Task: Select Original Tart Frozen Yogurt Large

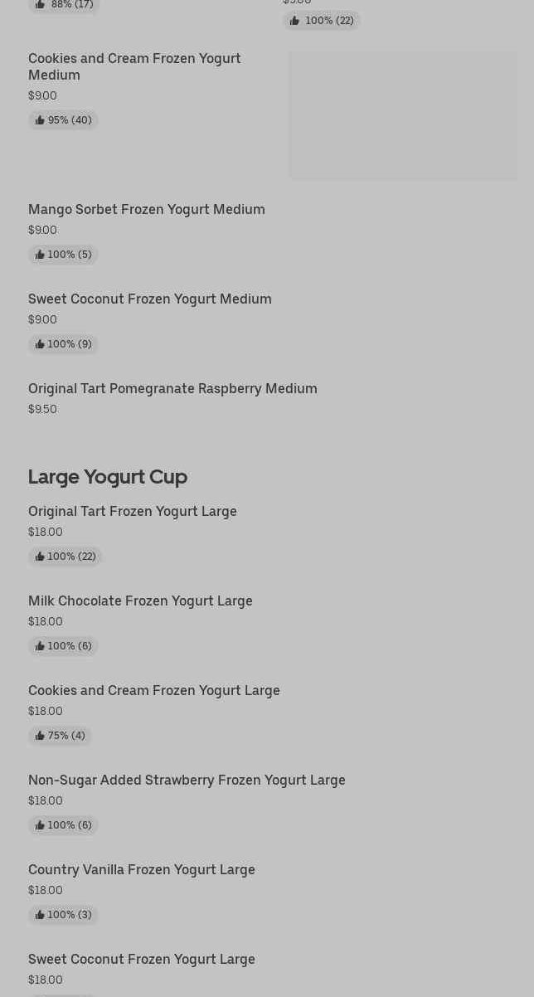Action: click(133, 512)
